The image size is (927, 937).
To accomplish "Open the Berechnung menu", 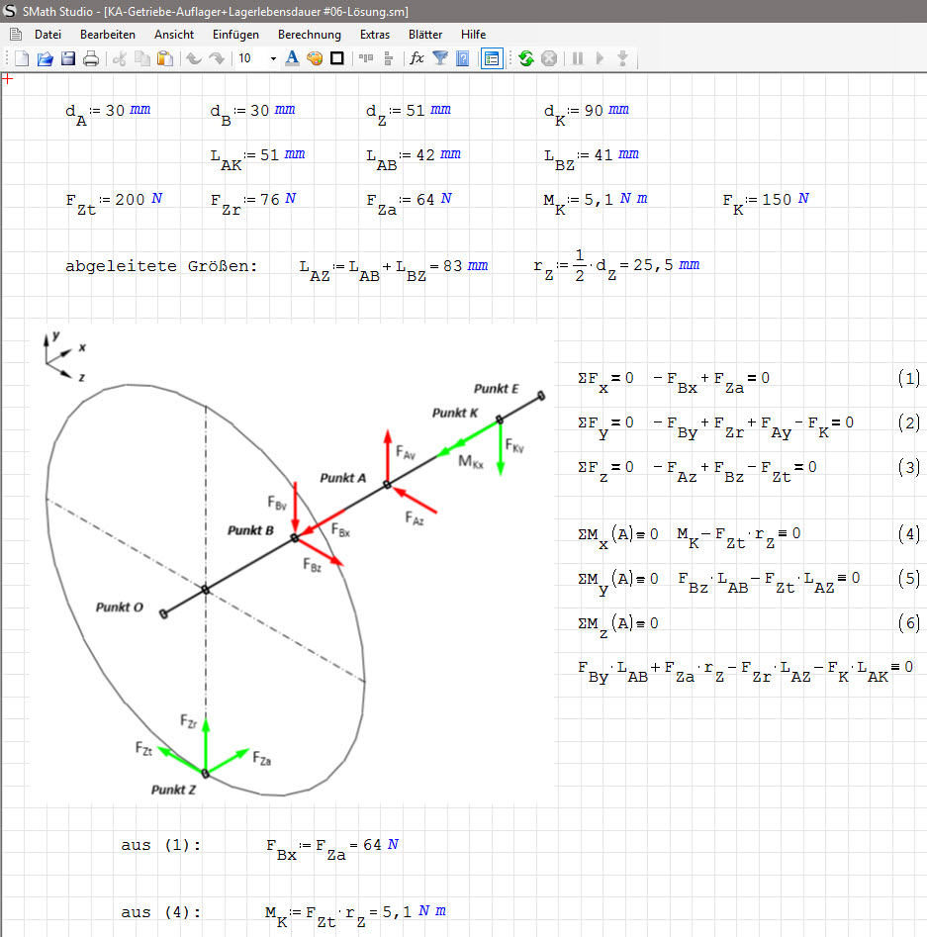I will pos(309,35).
